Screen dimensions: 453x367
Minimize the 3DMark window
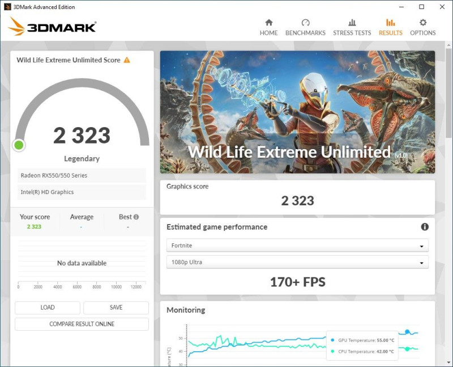(401, 7)
